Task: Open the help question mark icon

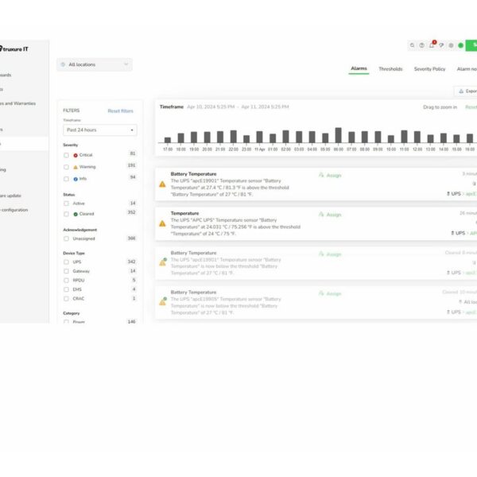Action: 422,45
